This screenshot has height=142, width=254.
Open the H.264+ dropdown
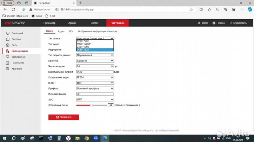coord(95,83)
